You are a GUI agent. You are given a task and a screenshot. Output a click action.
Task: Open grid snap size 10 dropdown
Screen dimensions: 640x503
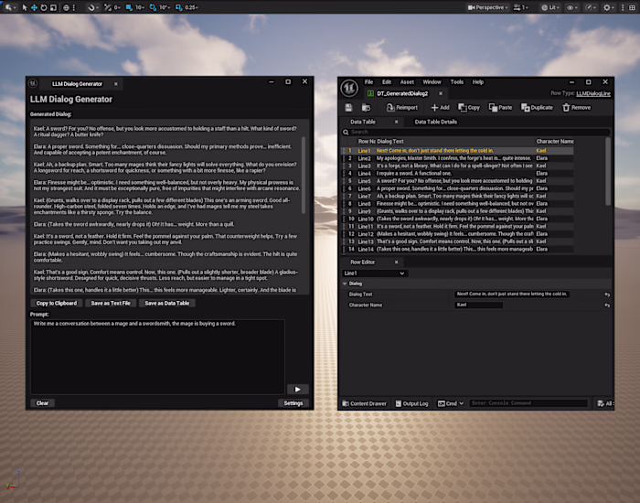click(x=140, y=7)
